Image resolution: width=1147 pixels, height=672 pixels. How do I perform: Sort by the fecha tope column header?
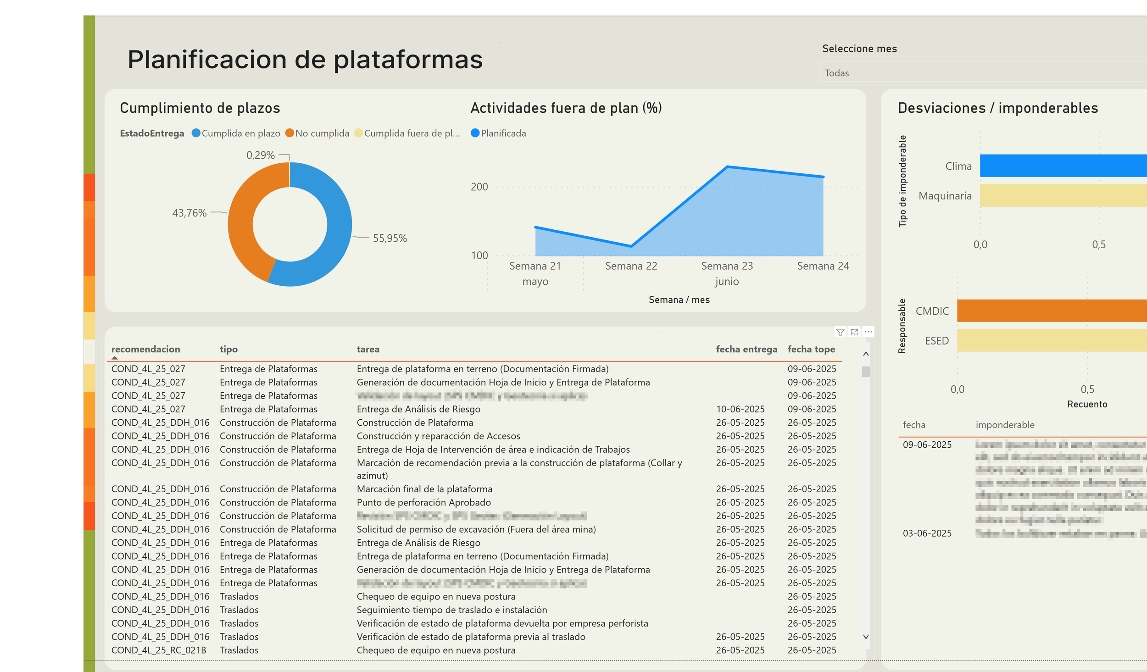(x=811, y=350)
